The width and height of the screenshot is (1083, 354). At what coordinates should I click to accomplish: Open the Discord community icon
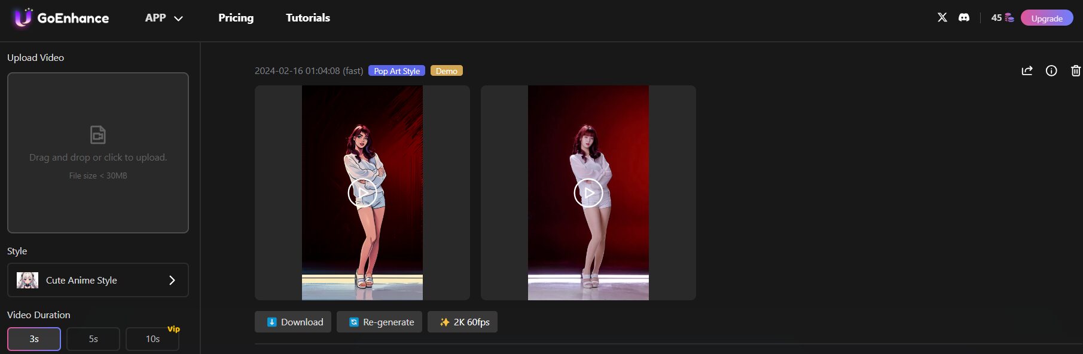pyautogui.click(x=964, y=17)
